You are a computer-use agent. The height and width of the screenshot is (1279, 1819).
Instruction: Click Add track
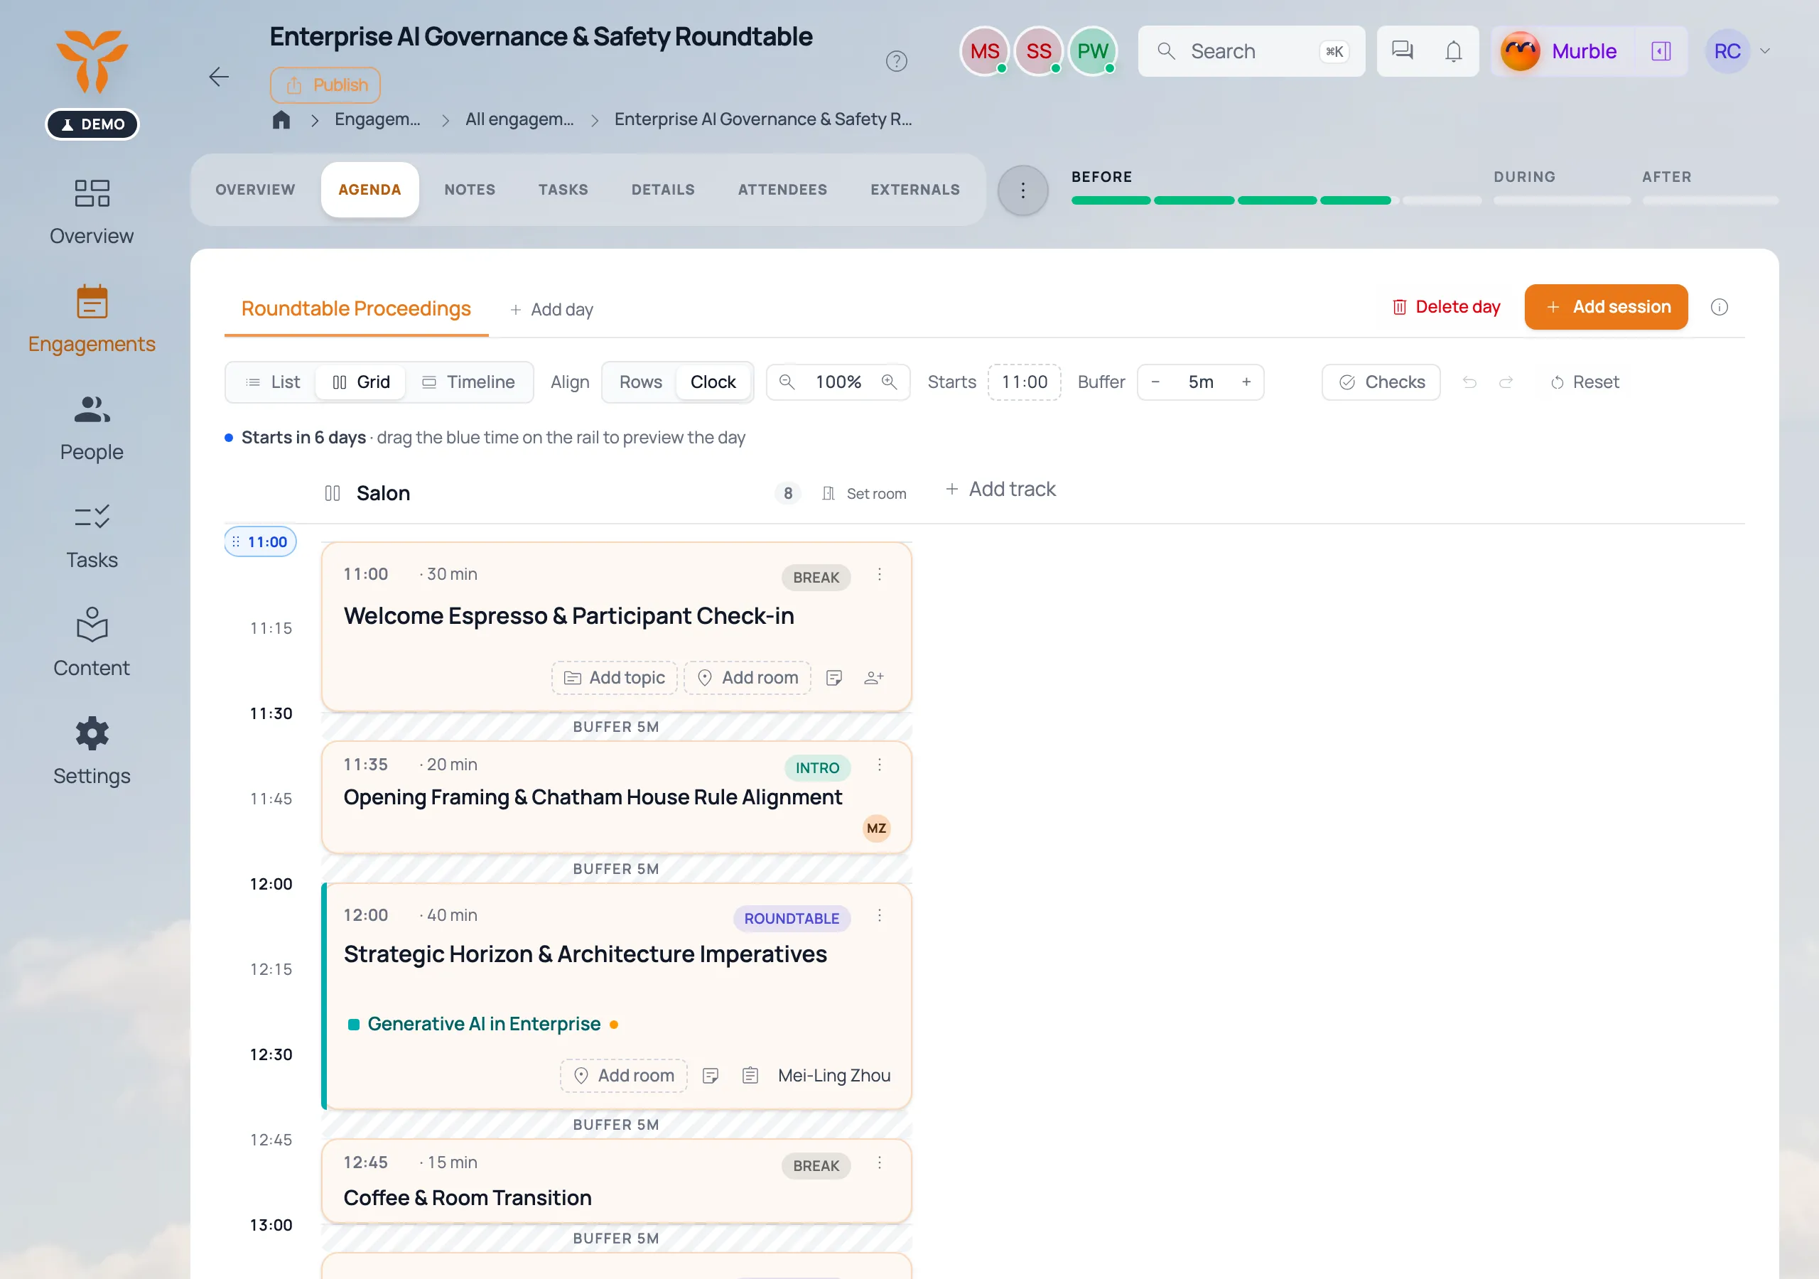click(x=1000, y=490)
